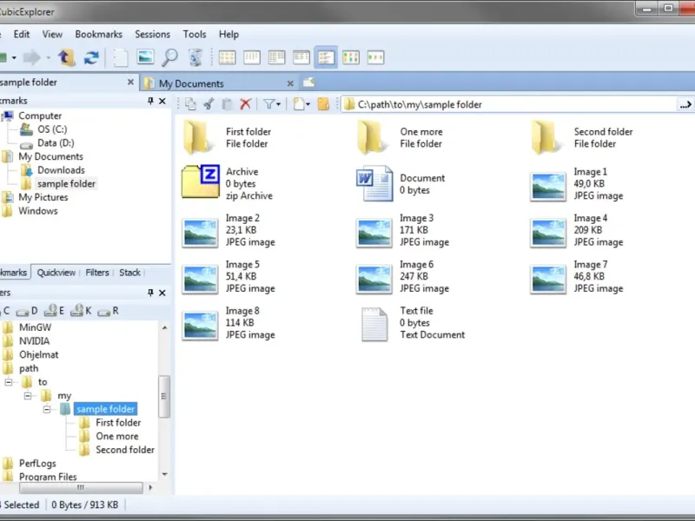Click the copy icon in file toolbar
This screenshot has width=695, height=521.
(191, 104)
